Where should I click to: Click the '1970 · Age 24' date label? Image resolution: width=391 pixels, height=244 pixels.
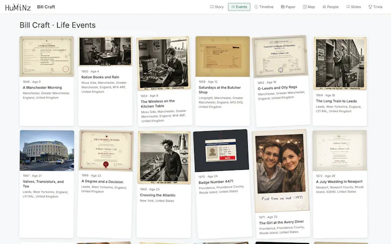click(208, 177)
